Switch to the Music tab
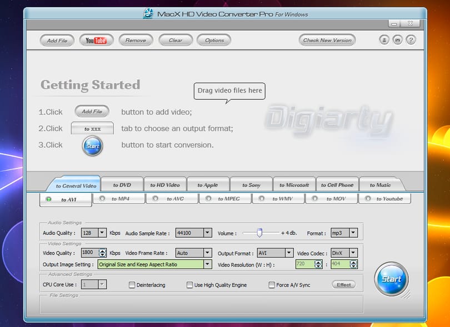Viewport: 450px width, 327px height. (x=381, y=185)
